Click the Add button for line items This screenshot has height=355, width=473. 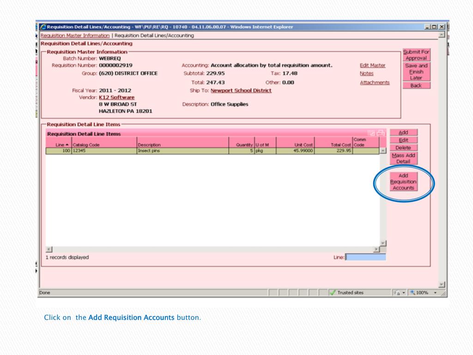pyautogui.click(x=403, y=133)
